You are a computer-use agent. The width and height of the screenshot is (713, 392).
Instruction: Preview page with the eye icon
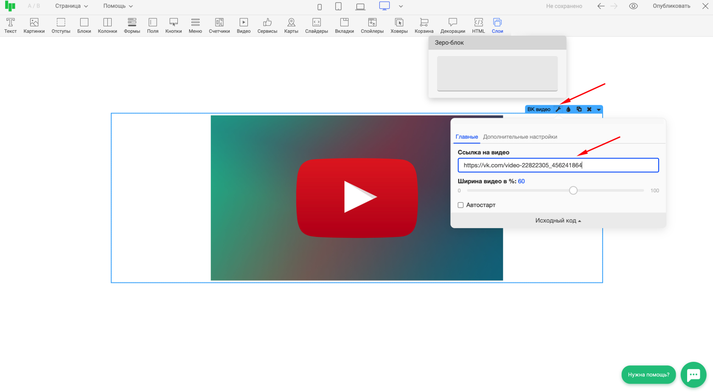click(x=633, y=6)
